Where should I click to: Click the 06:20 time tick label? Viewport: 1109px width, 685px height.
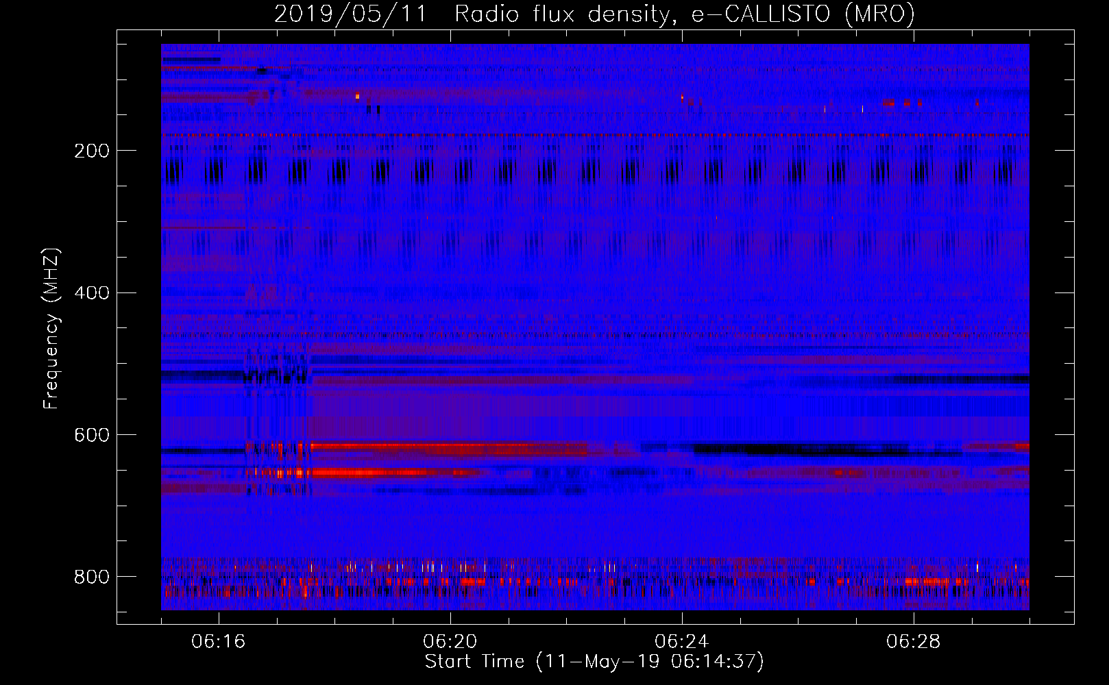coord(450,642)
